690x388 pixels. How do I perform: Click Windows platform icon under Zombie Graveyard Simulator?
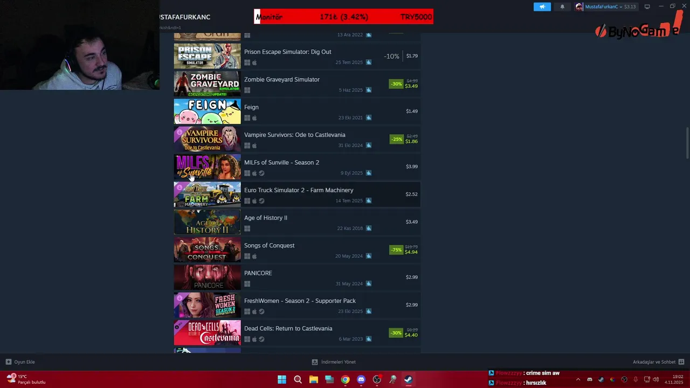pos(247,90)
